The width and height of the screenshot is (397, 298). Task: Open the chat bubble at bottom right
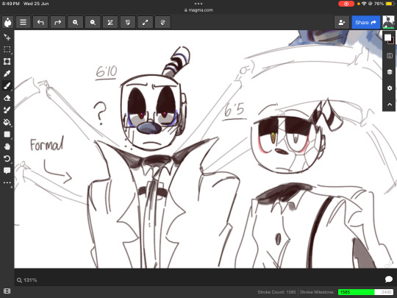click(389, 280)
